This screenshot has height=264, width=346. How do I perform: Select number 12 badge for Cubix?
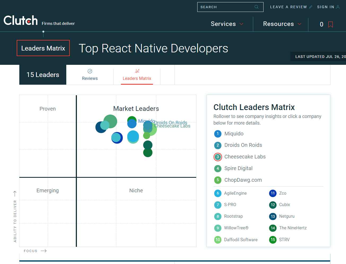pos(273,205)
